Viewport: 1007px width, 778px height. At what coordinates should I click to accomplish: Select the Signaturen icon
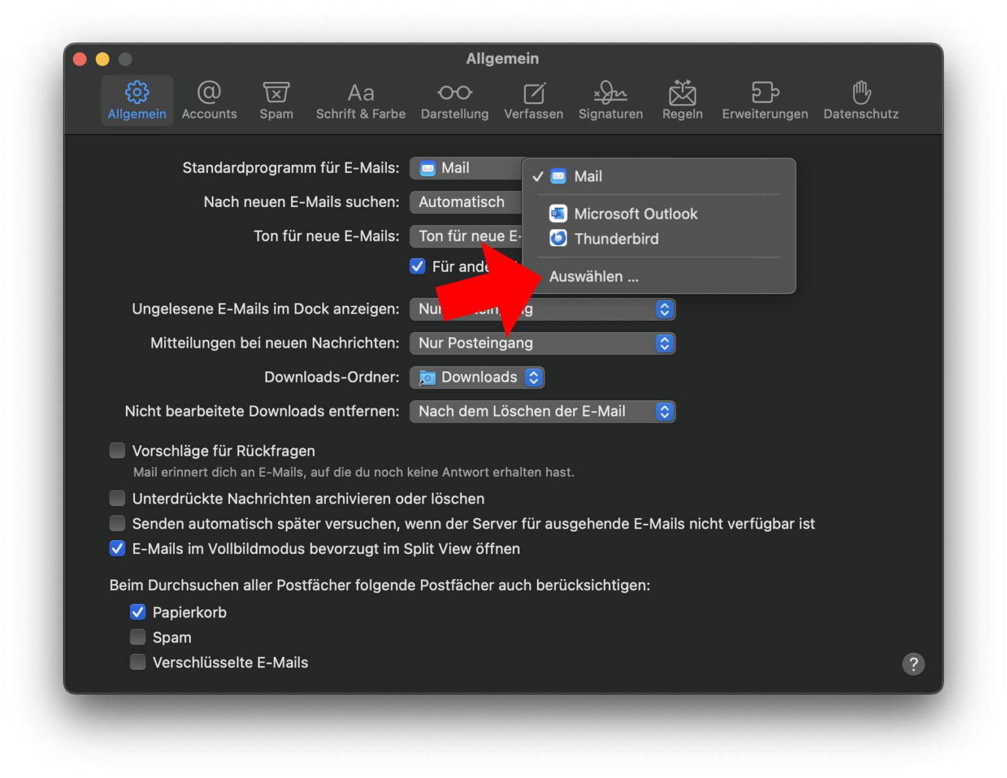pyautogui.click(x=610, y=100)
